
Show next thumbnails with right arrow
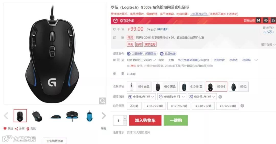click(x=104, y=116)
